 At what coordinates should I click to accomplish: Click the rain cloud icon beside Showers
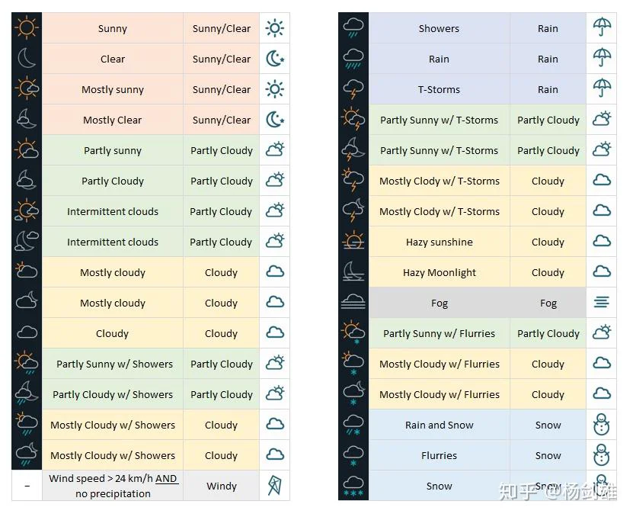click(x=353, y=28)
